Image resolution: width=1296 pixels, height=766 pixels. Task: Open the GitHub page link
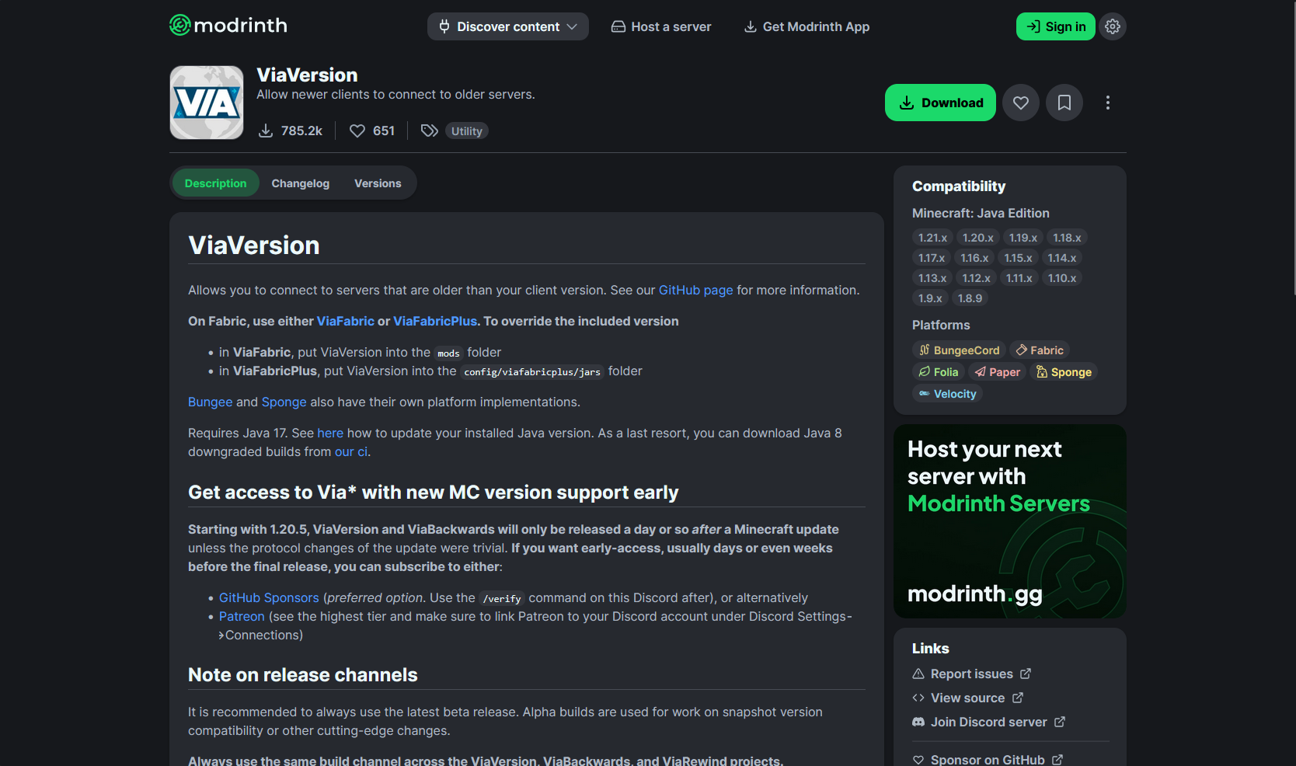[x=696, y=290]
